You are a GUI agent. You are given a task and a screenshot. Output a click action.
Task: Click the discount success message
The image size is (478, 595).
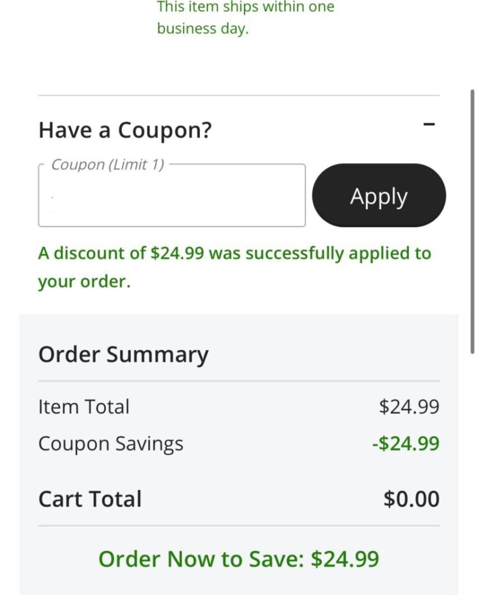coord(235,266)
